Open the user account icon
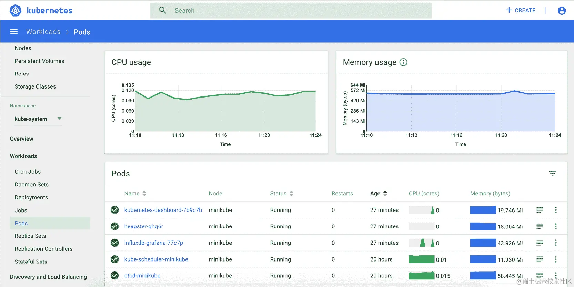Viewport: 574px width, 287px height. (562, 11)
